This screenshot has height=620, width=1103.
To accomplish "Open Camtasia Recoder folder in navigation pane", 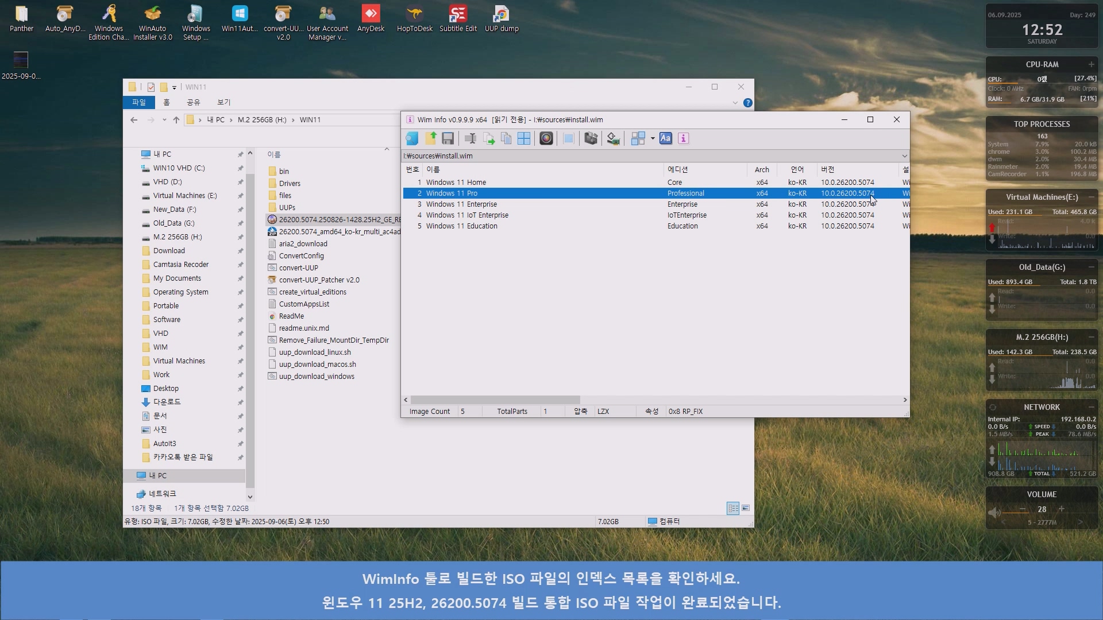I will tap(180, 265).
